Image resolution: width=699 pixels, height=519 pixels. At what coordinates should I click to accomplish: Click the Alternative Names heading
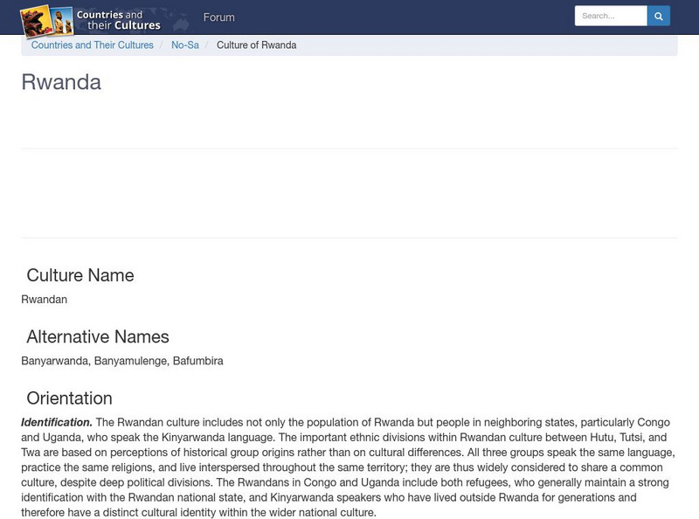click(98, 336)
